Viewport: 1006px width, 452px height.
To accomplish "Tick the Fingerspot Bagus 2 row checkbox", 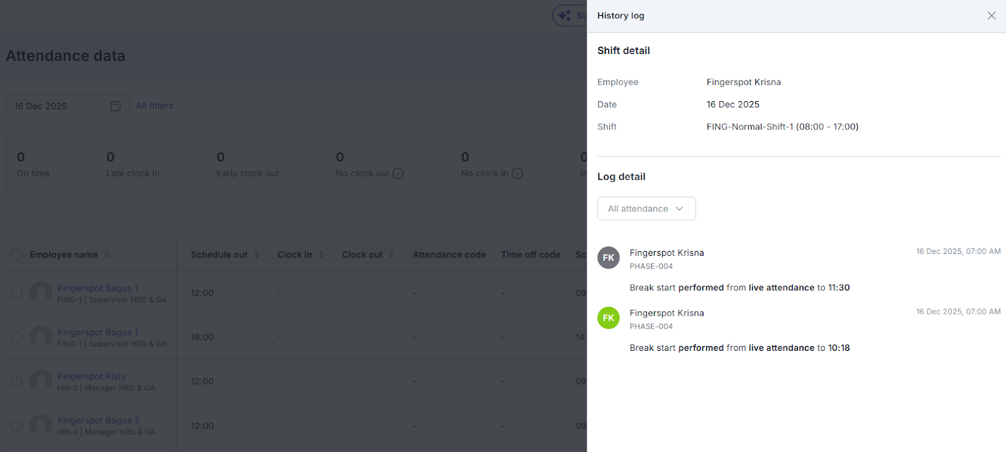I will point(17,426).
